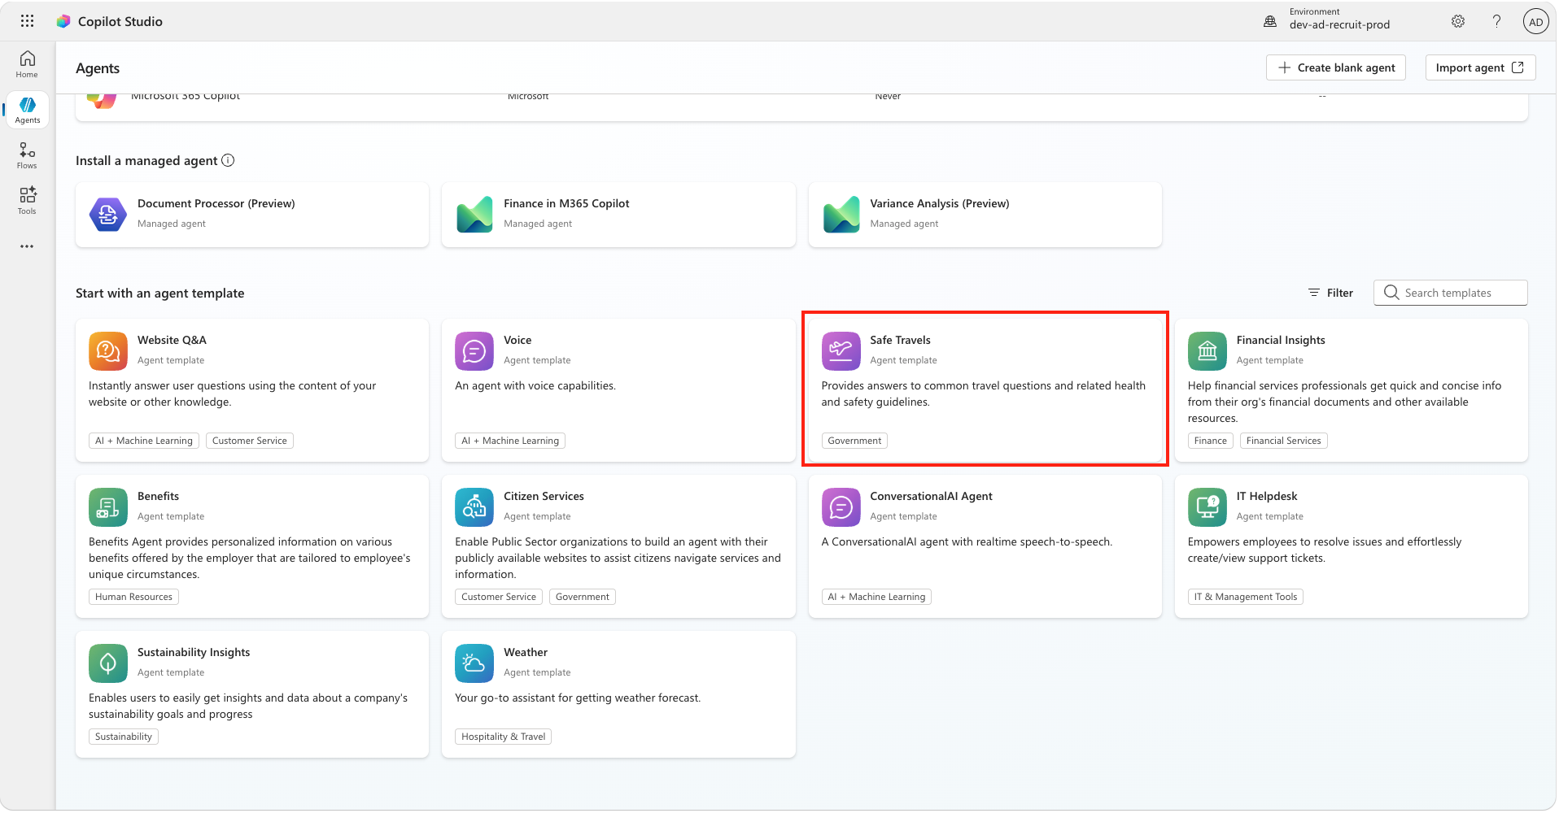
Task: Select the Weather template title
Action: [x=526, y=652]
